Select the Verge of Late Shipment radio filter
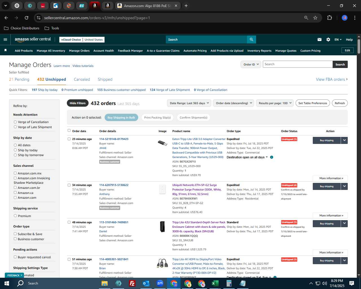This screenshot has width=361, height=289. (15, 127)
